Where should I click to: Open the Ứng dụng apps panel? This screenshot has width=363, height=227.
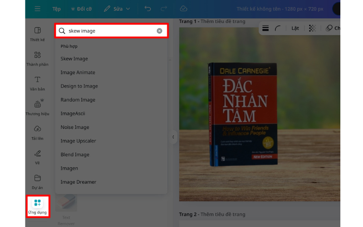[37, 206]
